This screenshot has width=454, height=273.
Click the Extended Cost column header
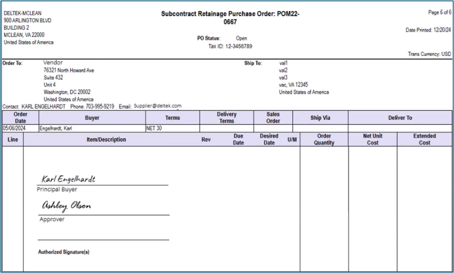point(424,140)
